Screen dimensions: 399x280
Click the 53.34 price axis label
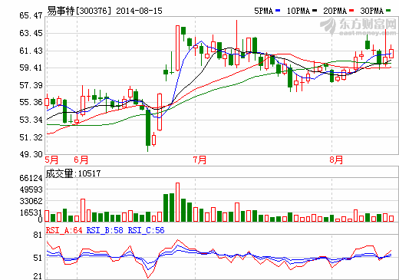click(31, 120)
